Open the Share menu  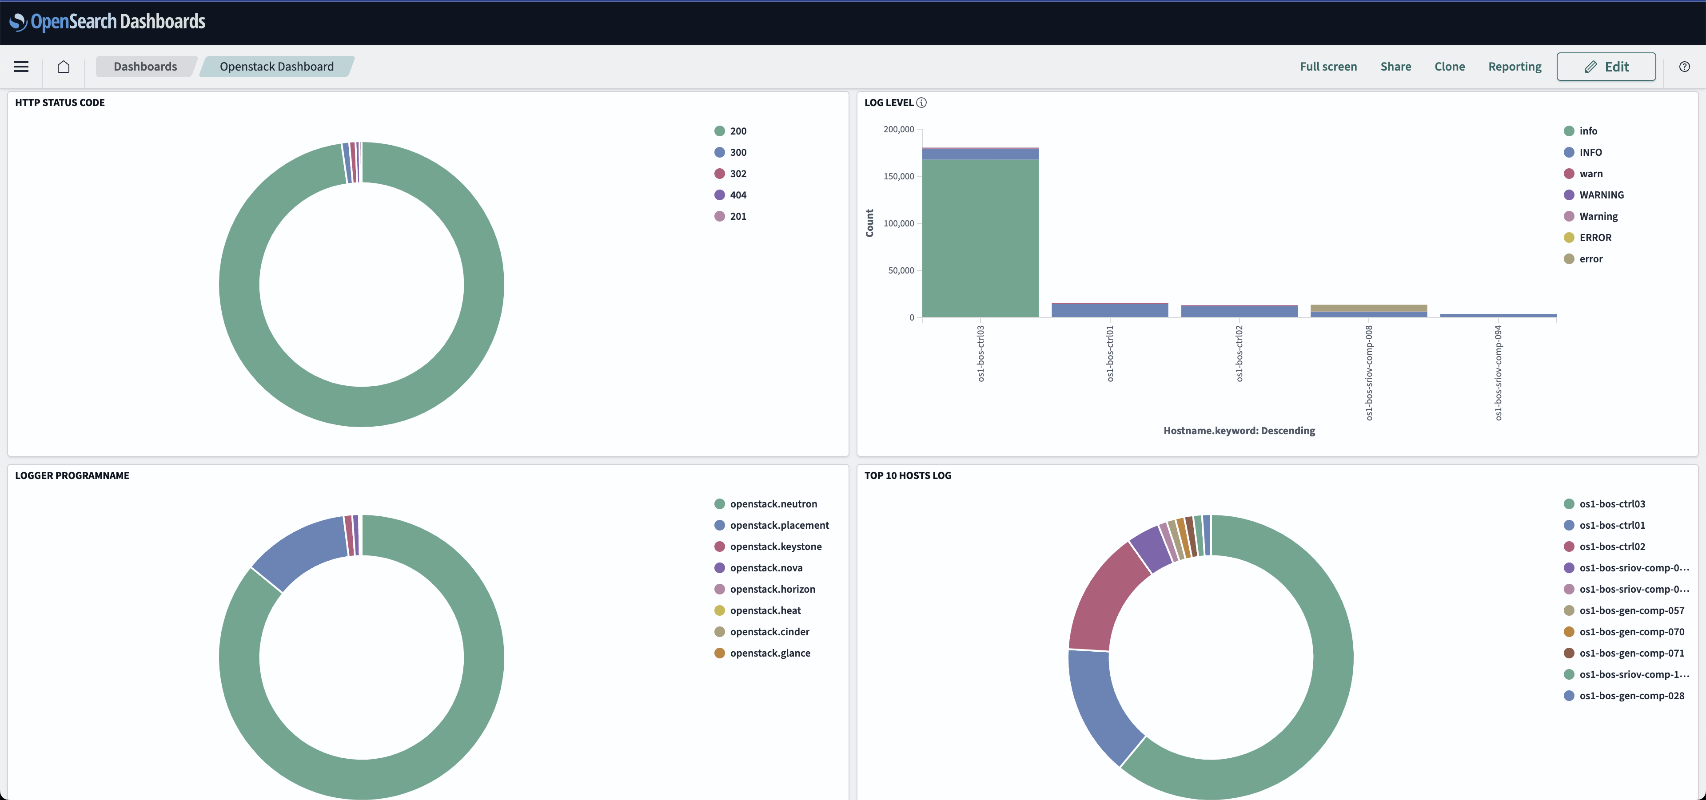click(x=1395, y=67)
